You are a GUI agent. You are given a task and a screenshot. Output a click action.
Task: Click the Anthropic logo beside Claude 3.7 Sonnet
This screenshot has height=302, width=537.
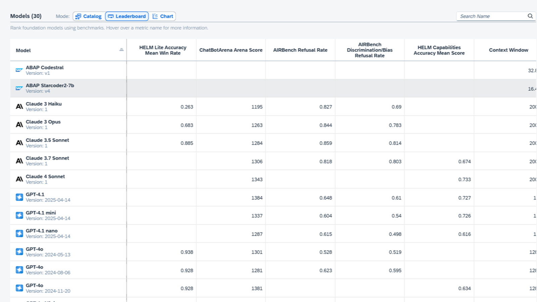pyautogui.click(x=19, y=161)
